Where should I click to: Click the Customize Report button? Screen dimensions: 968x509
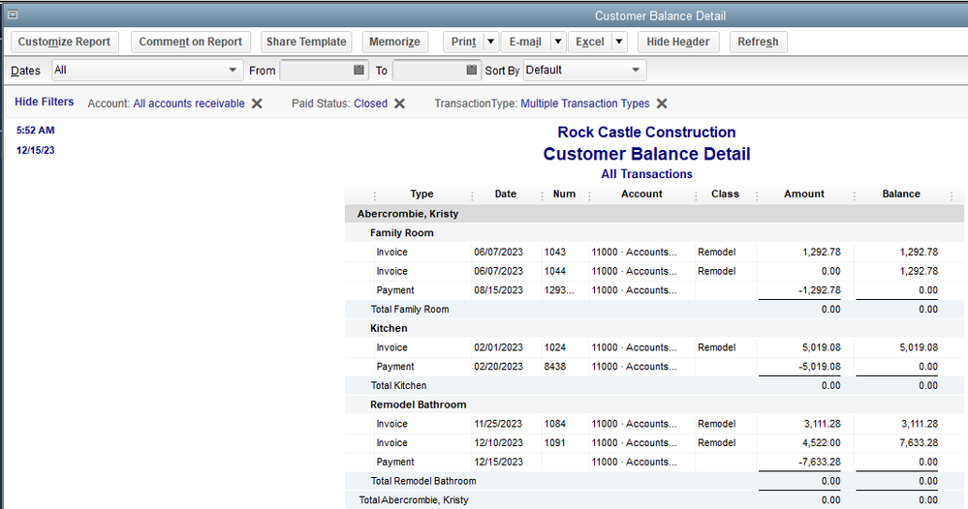[x=64, y=42]
